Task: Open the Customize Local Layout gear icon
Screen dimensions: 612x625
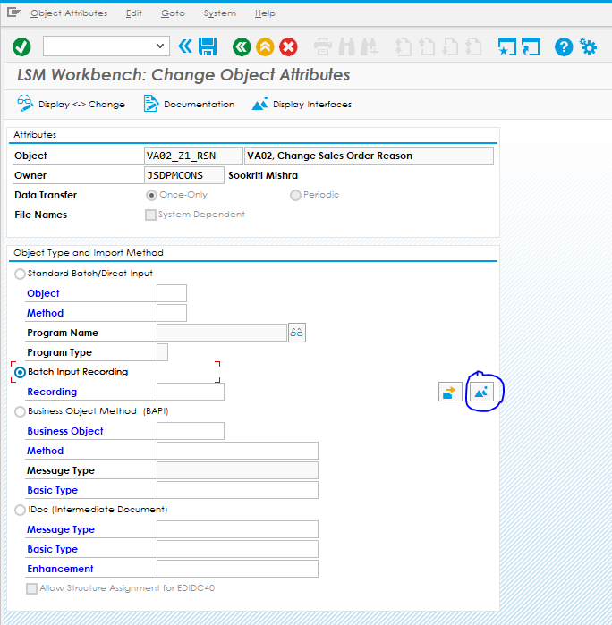Action: pos(588,46)
